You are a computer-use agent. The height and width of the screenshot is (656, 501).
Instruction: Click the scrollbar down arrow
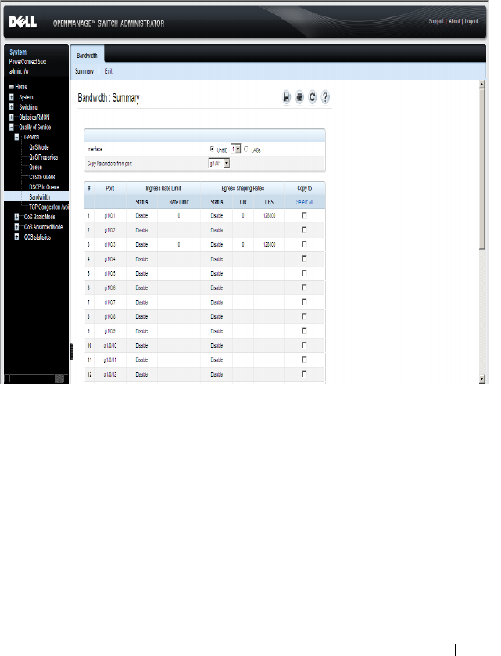click(x=481, y=379)
